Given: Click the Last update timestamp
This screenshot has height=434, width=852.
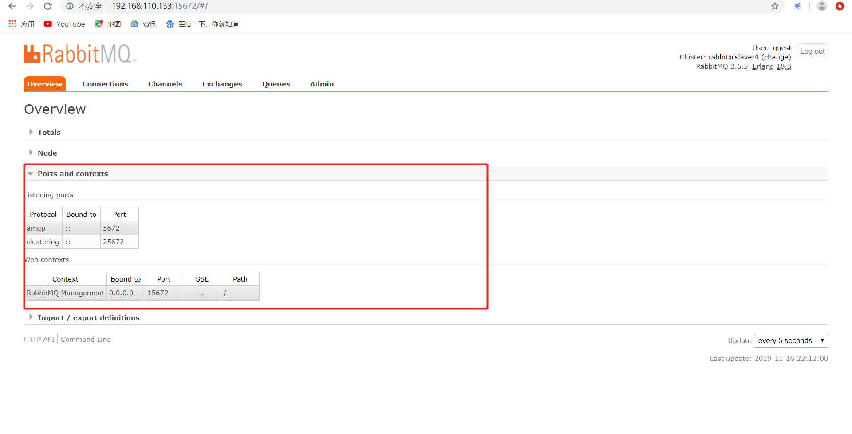Looking at the screenshot, I should pyautogui.click(x=769, y=358).
